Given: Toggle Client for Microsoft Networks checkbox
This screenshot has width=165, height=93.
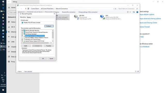Looking at the screenshot, I should (x=22, y=30).
